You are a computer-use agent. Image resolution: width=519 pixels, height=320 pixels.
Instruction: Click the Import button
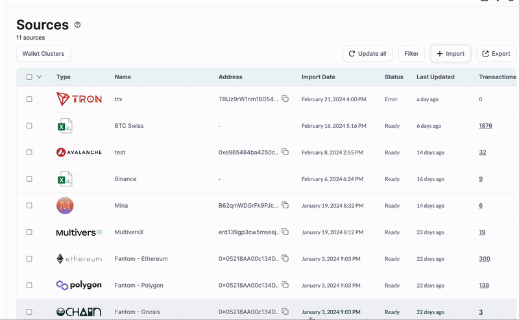[450, 54]
